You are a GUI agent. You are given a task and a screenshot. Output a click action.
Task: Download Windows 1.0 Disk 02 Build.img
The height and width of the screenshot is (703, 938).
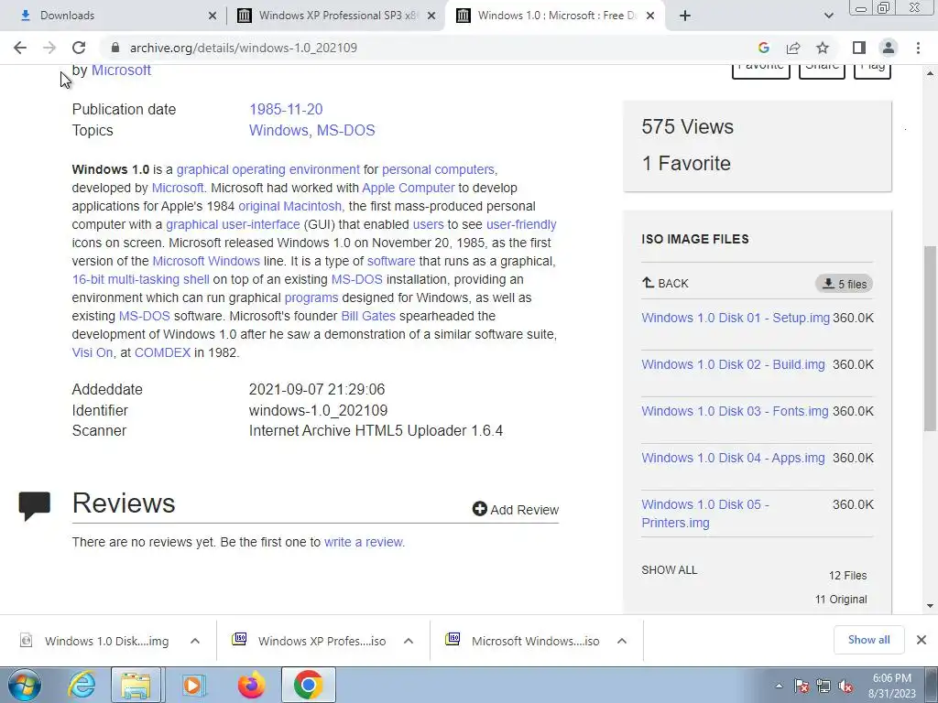point(733,364)
